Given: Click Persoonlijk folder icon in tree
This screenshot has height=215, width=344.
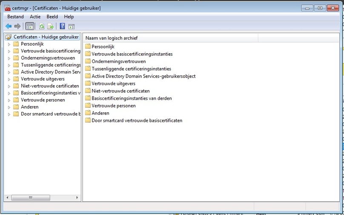Looking at the screenshot, I should 16,44.
